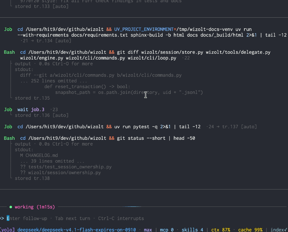288x232 pixels.
Task: Click '·21 → tr.134 [auto]' text
Action: click(x=46, y=41)
